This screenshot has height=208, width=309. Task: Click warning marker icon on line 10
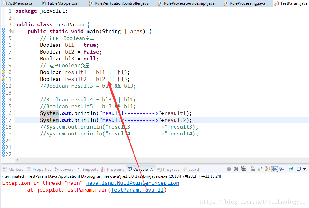[3, 72]
